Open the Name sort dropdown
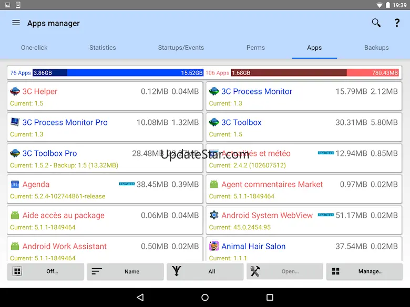Screen dimensions: 410x307 (125, 271)
